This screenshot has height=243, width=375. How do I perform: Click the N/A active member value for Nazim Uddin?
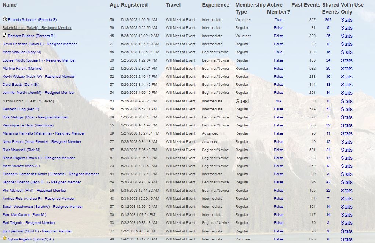(x=278, y=101)
